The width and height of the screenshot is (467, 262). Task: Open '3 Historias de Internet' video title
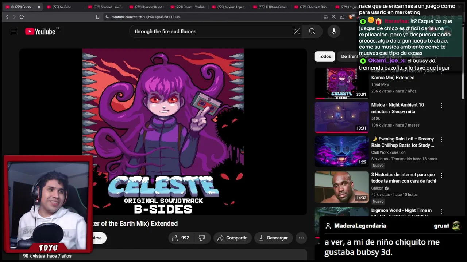pos(404,178)
